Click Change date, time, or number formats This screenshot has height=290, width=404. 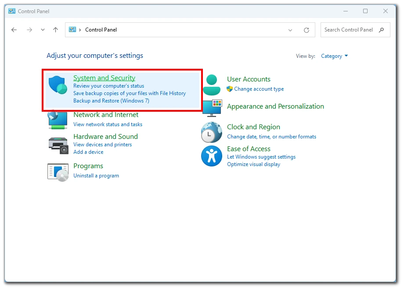click(x=271, y=137)
